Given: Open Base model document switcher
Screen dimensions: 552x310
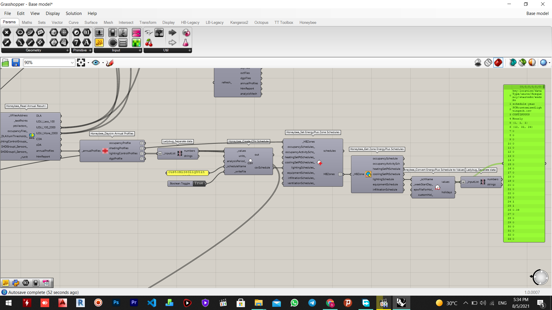Looking at the screenshot, I should pyautogui.click(x=537, y=13).
